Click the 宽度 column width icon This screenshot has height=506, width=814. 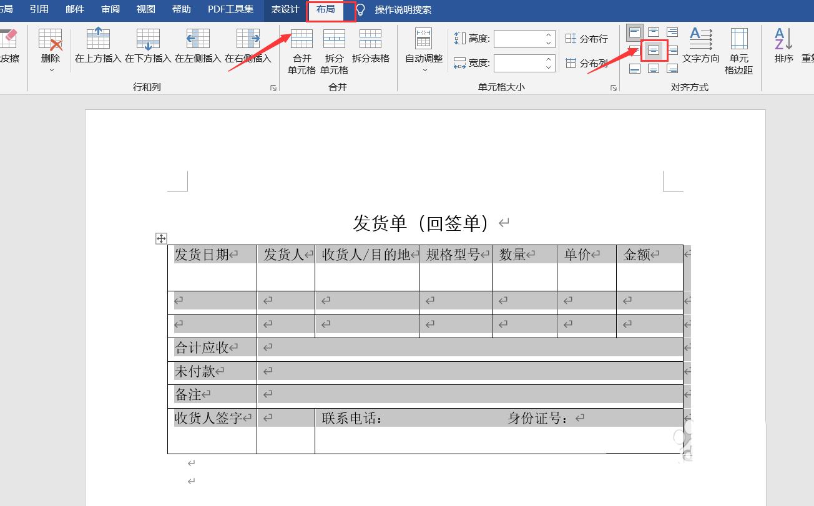459,63
